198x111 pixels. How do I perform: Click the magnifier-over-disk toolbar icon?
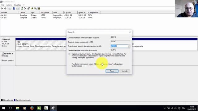(35, 8)
